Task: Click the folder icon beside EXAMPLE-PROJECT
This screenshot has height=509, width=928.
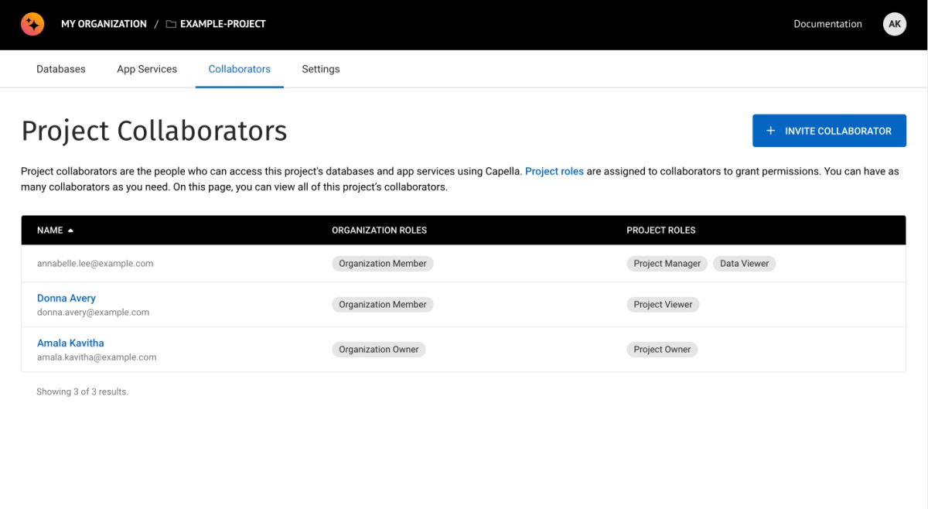Action: click(x=171, y=24)
